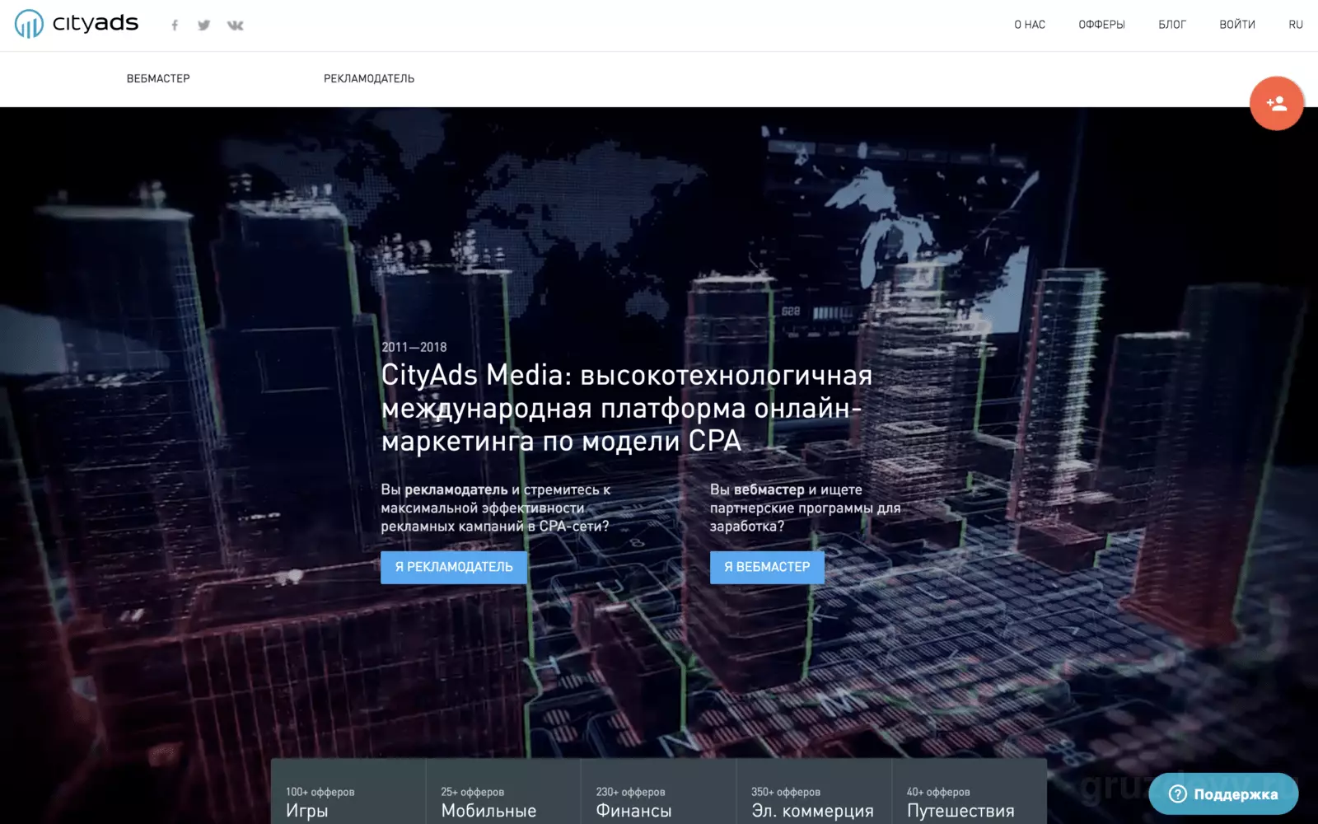Image resolution: width=1318 pixels, height=824 pixels.
Task: Open the VK social icon
Action: 236,25
